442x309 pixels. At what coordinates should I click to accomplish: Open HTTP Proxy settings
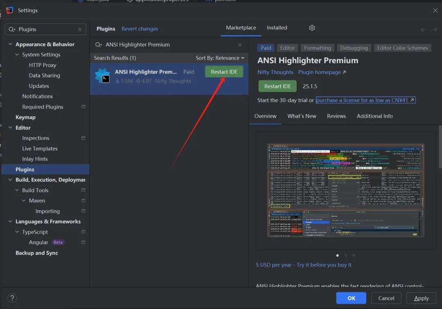(43, 65)
